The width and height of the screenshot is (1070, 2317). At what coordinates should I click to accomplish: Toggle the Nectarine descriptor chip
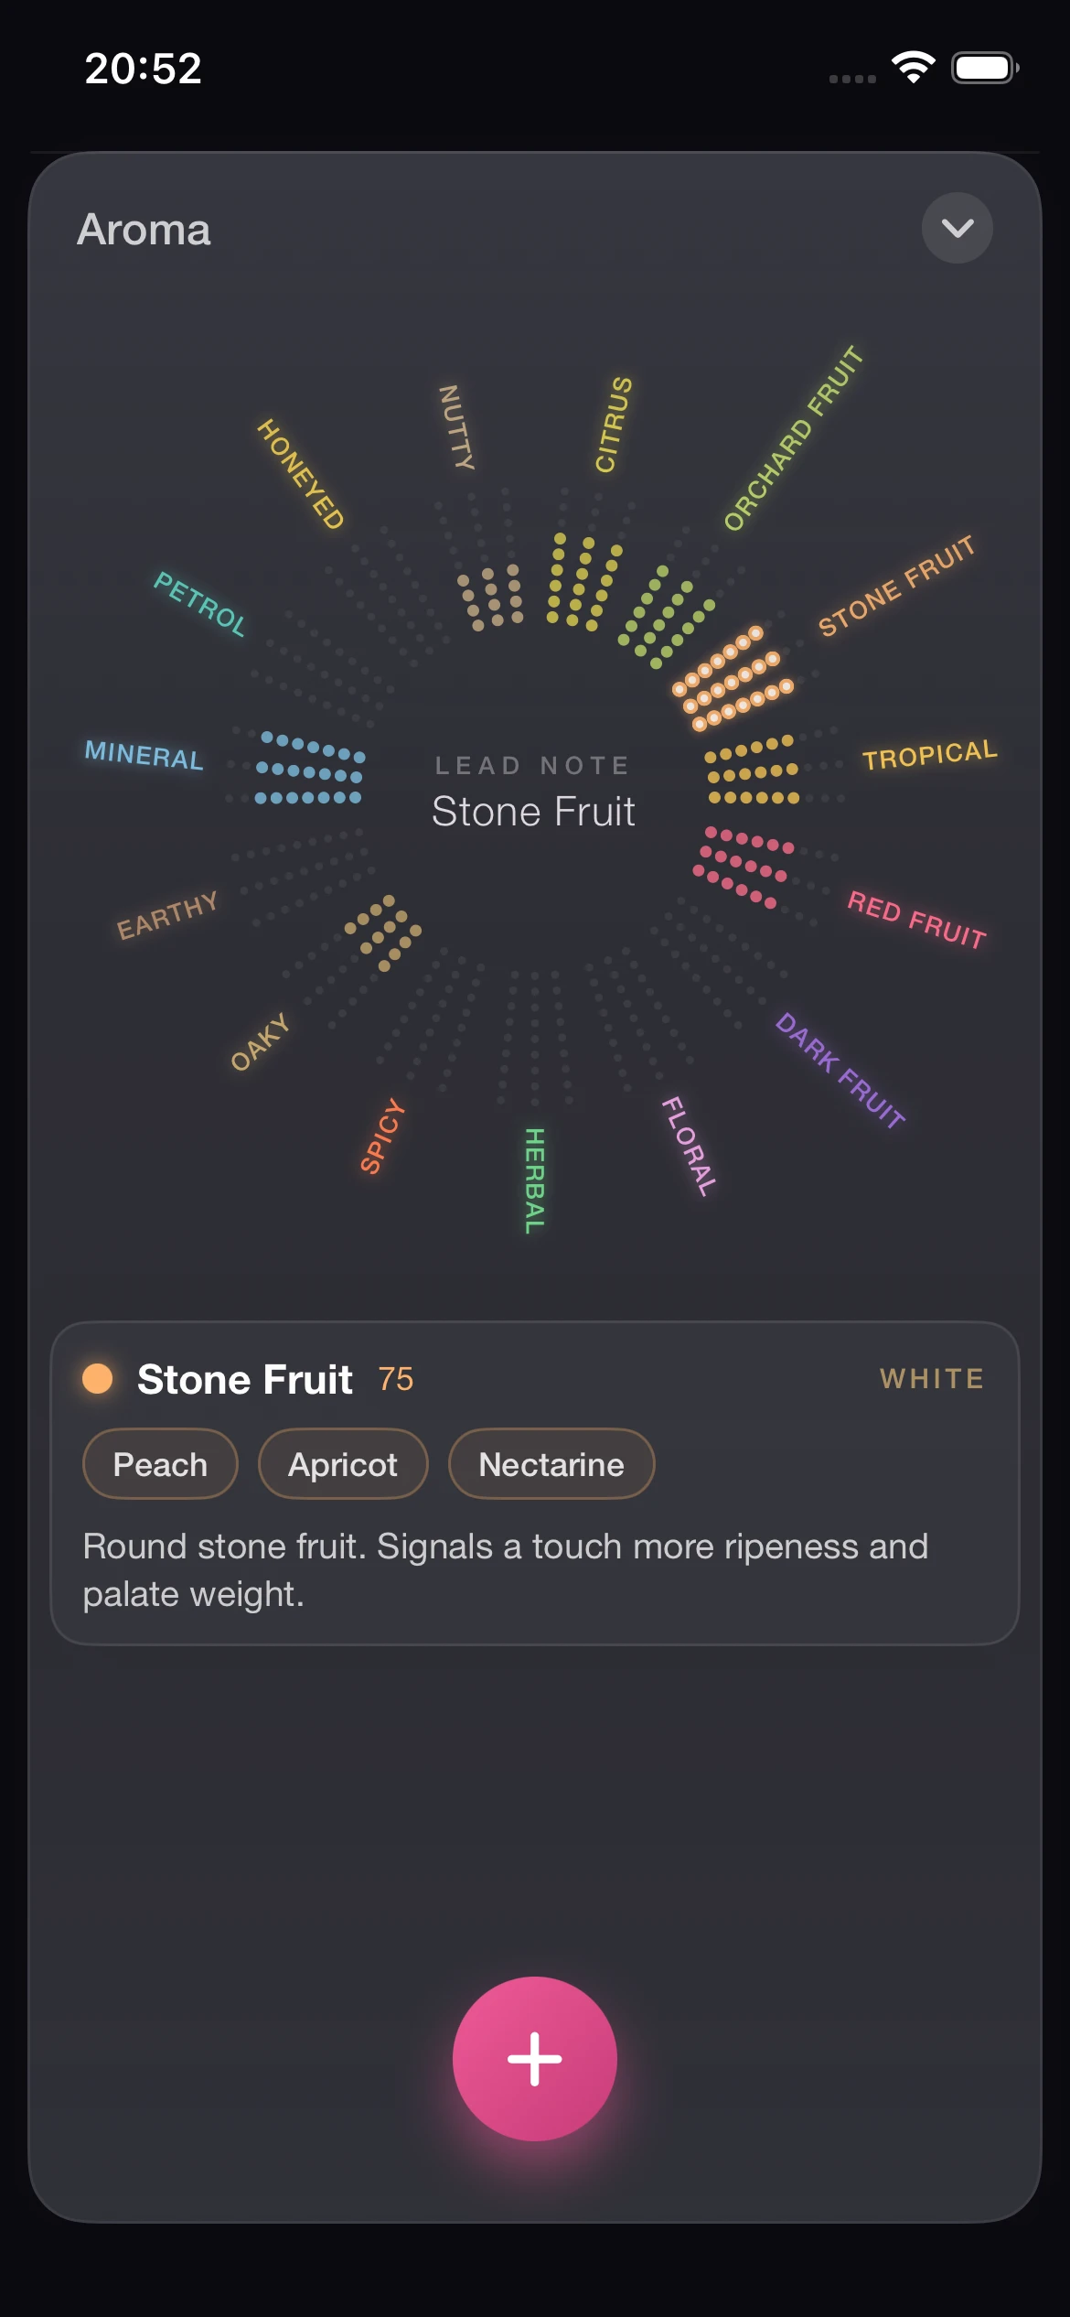point(551,1464)
